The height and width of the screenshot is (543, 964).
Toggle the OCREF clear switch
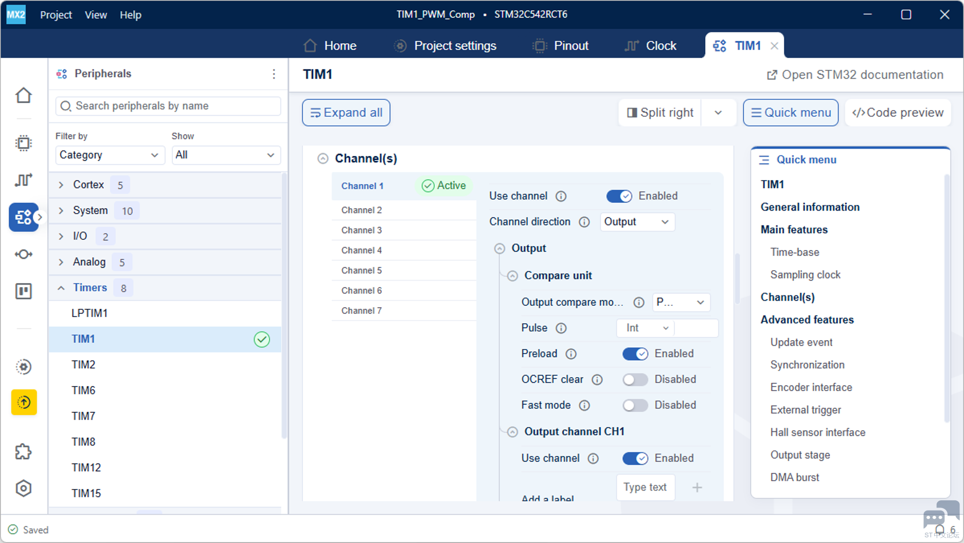click(635, 379)
